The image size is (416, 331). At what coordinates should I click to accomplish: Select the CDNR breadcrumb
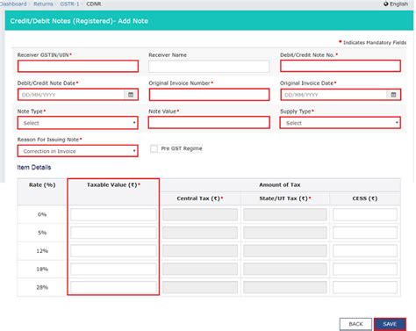click(94, 4)
